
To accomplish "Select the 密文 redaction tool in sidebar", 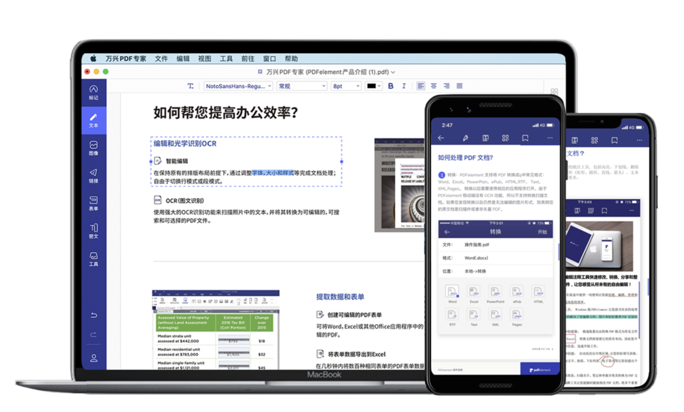I will (x=93, y=231).
